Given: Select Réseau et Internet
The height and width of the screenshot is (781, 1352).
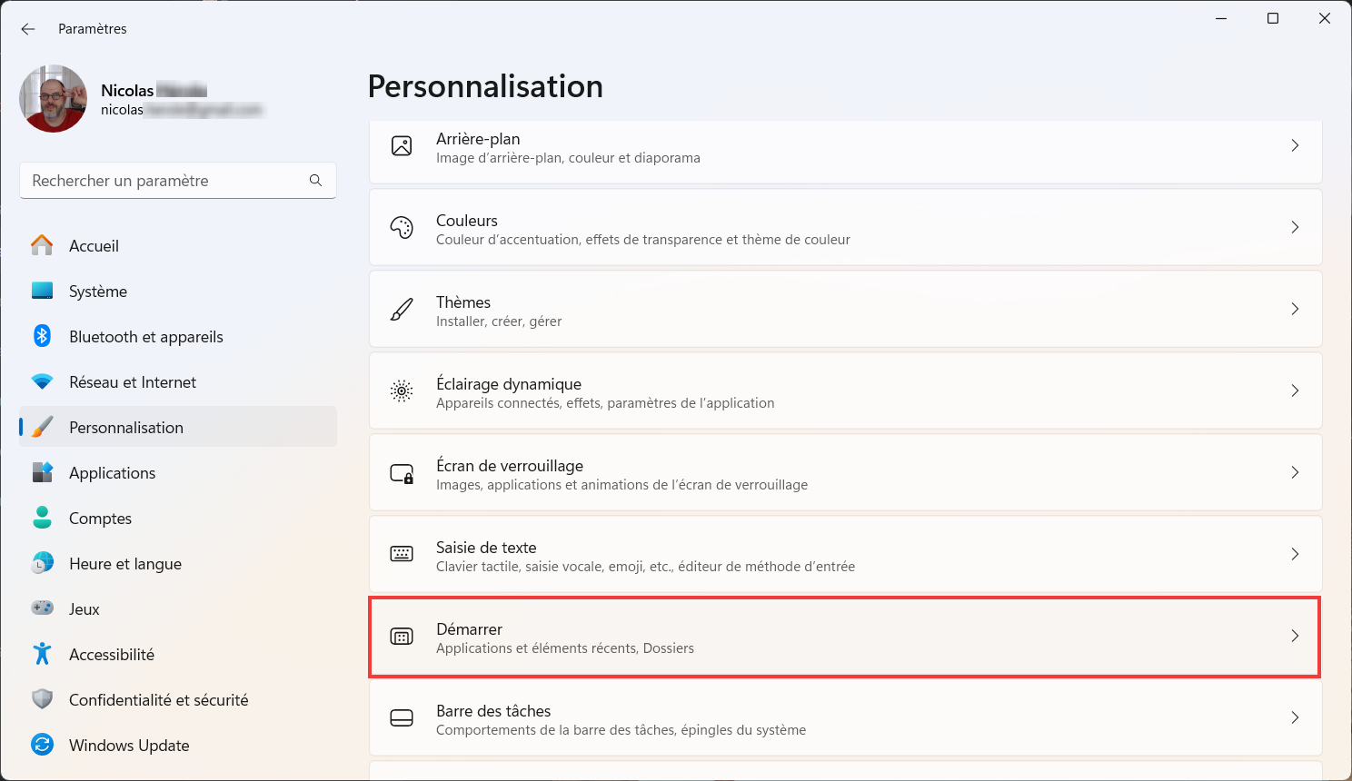Looking at the screenshot, I should (178, 381).
